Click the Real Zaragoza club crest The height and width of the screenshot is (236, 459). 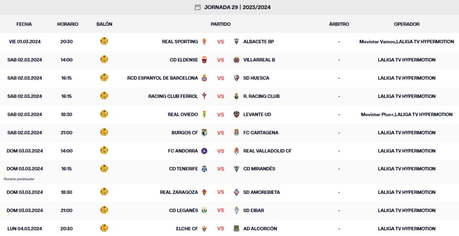(204, 192)
